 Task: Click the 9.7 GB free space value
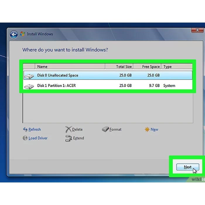(x=154, y=86)
